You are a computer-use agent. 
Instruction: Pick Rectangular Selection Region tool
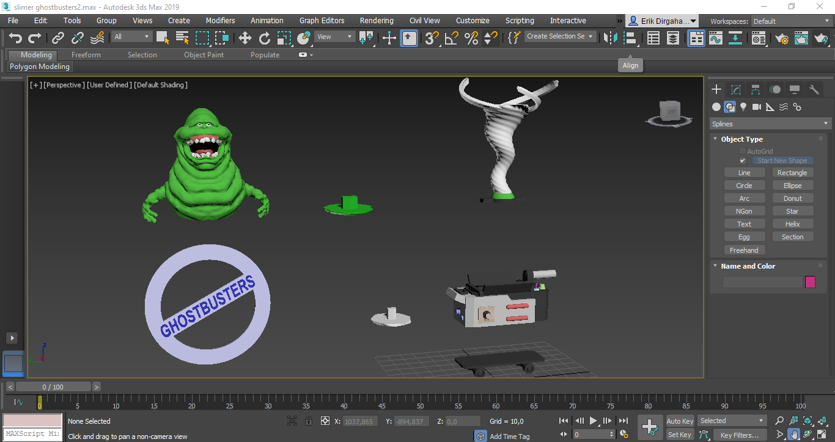[x=202, y=38]
